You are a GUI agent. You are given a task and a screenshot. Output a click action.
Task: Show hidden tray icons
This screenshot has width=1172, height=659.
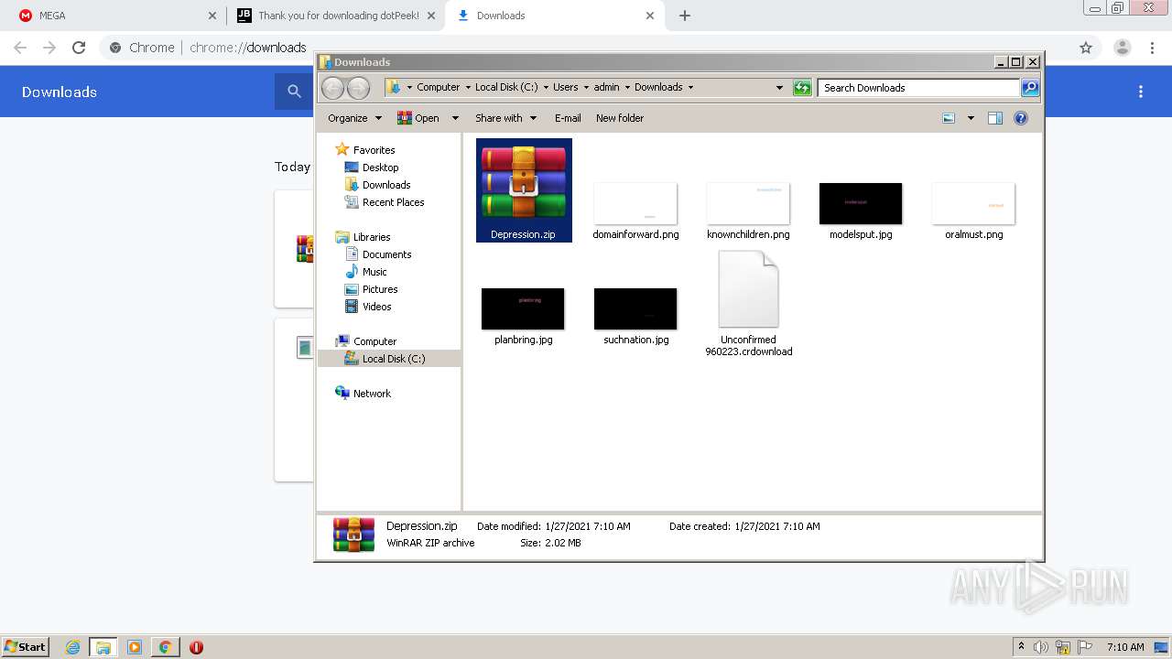[x=1021, y=647]
